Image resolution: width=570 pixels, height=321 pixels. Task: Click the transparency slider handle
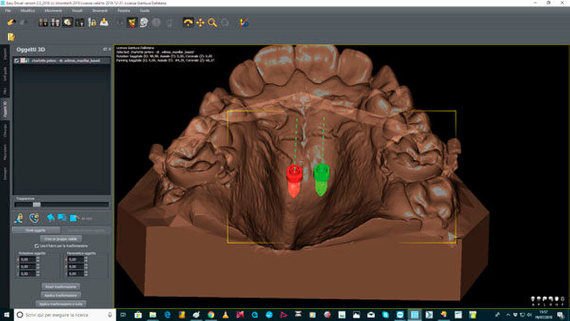[x=36, y=204]
